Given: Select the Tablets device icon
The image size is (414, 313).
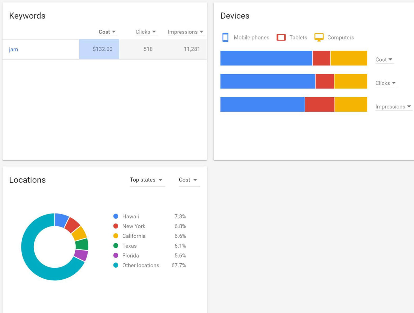Looking at the screenshot, I should click(281, 37).
